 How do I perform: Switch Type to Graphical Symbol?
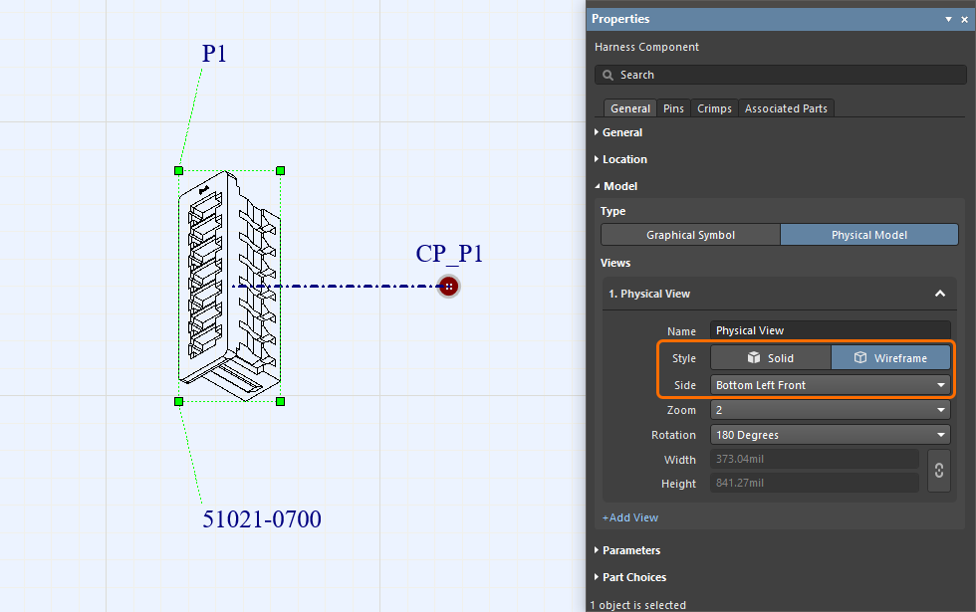click(x=689, y=234)
